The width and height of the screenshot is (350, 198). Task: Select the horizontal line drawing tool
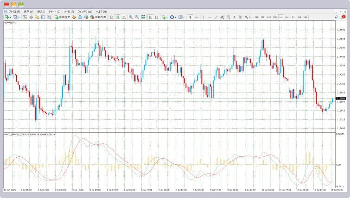point(210,17)
